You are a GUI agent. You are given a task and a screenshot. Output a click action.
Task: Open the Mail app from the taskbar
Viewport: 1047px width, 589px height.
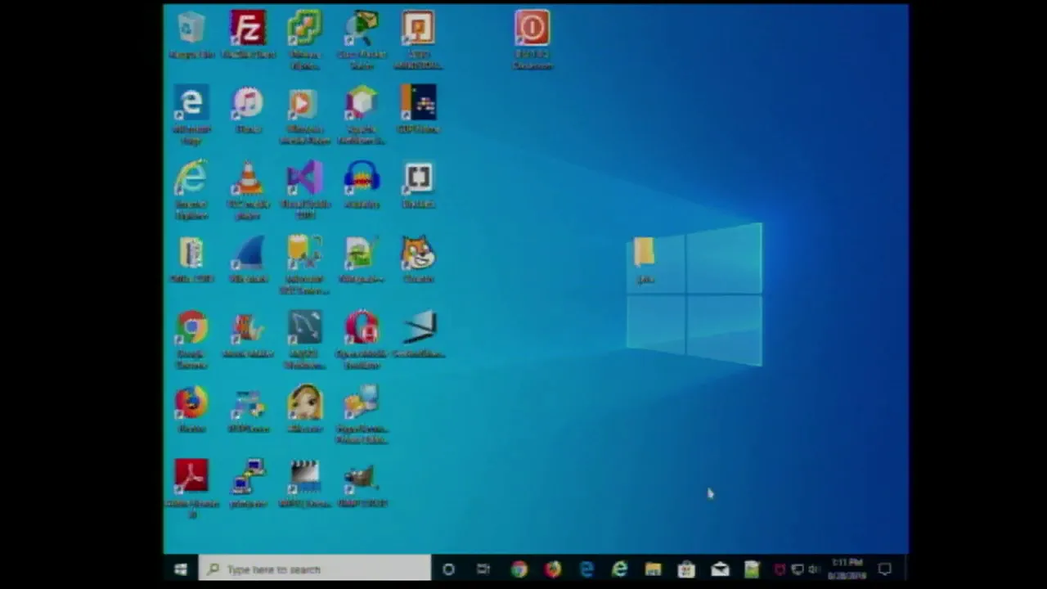(x=720, y=569)
